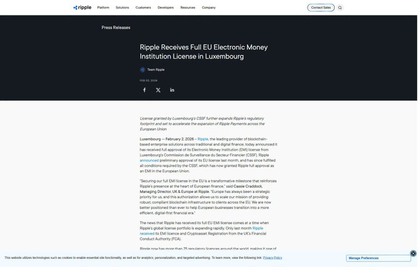The image size is (420, 267).
Task: Click the text 'Luxembourg — February 2, 2026'
Action: tap(167, 139)
